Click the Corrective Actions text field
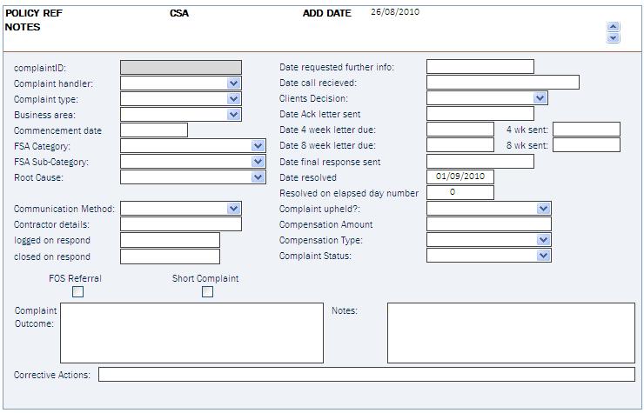Screen dimensions: 644x413 366,375
